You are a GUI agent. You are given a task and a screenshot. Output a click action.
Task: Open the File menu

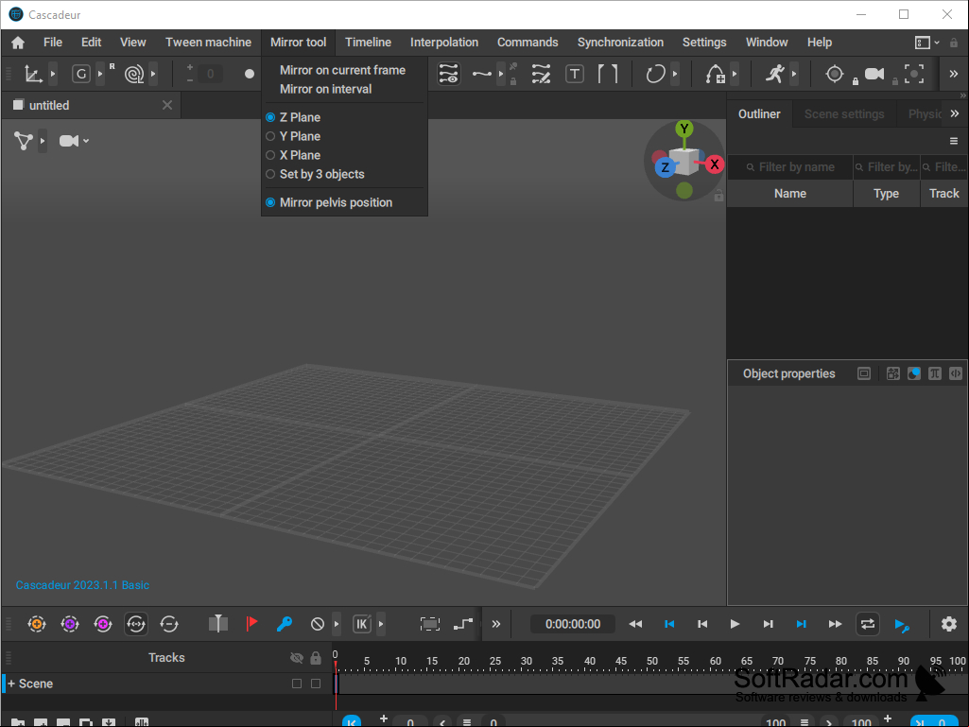click(x=53, y=43)
